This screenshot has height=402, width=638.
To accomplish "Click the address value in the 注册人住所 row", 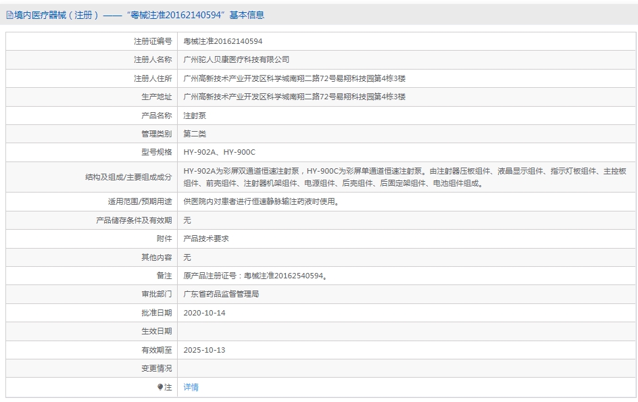I will [295, 78].
